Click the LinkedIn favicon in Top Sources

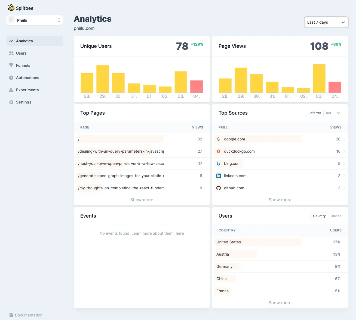[x=219, y=176]
